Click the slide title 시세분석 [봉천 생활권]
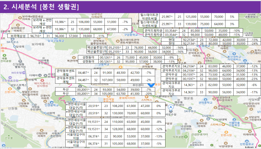The image size is (261, 149). click(41, 7)
